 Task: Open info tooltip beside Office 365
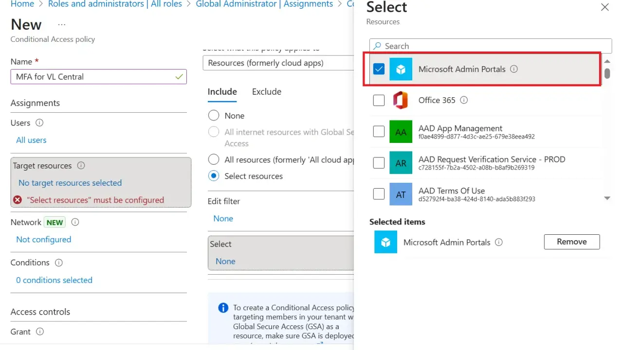tap(464, 100)
